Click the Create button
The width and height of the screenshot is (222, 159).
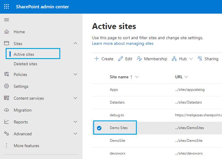tap(104, 59)
